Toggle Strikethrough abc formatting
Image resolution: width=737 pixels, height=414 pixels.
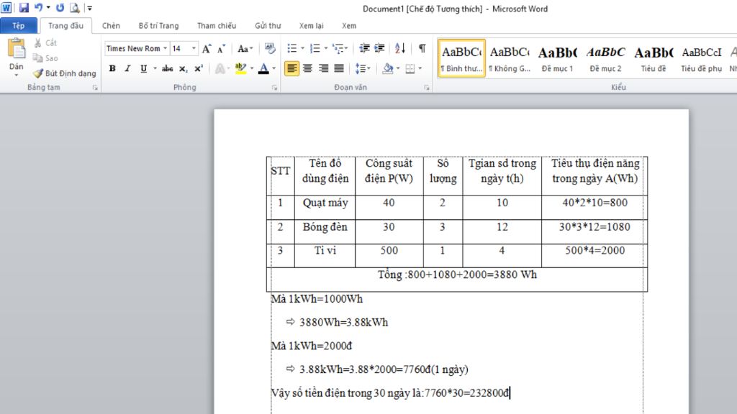167,68
